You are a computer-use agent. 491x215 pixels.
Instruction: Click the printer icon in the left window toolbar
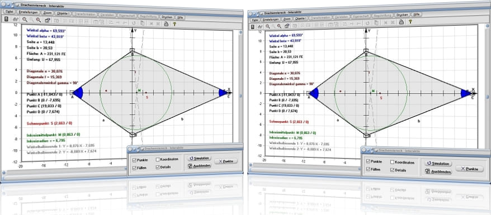tap(166, 23)
